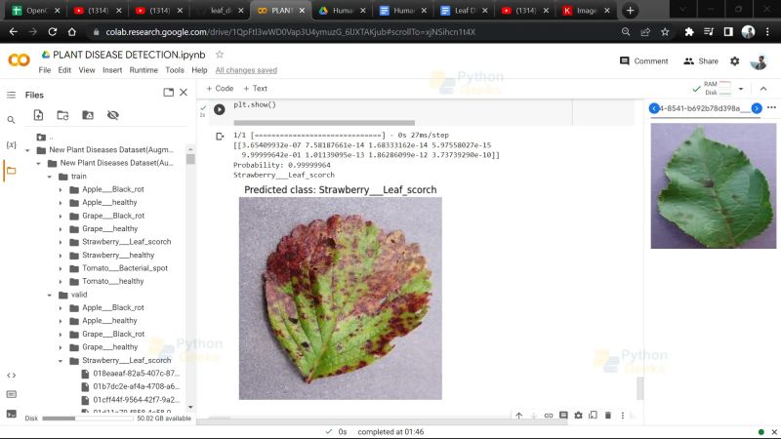The image size is (781, 439).
Task: Open the Insert menu
Action: (112, 70)
